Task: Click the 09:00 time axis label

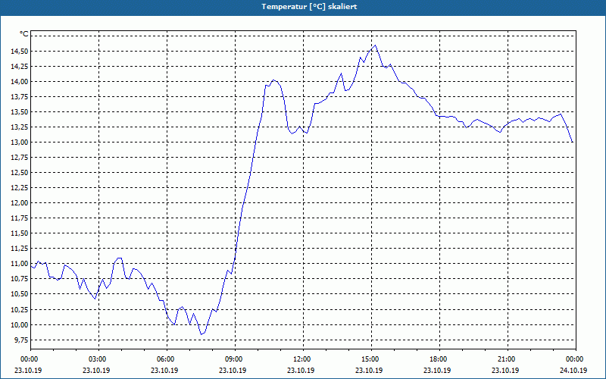Action: (233, 359)
